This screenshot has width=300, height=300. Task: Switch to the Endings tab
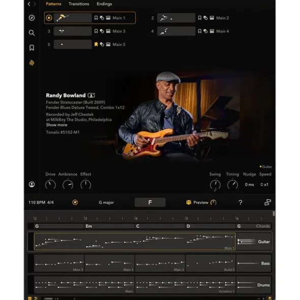104,4
